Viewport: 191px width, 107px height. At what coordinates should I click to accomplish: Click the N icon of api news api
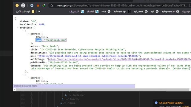(129, 12)
